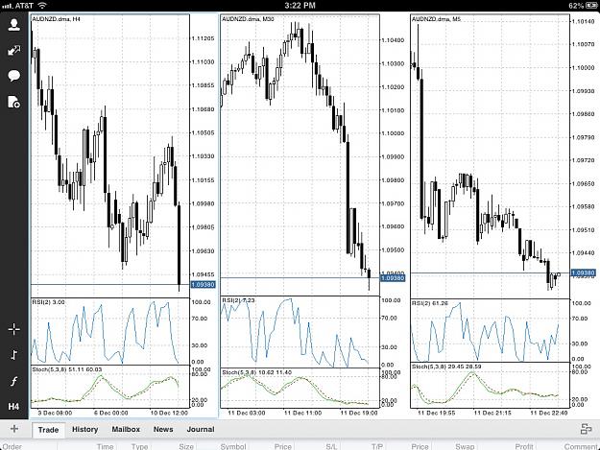The image size is (600, 450).
Task: Tap the 11 Dec 11:00 time label
Action: (302, 413)
